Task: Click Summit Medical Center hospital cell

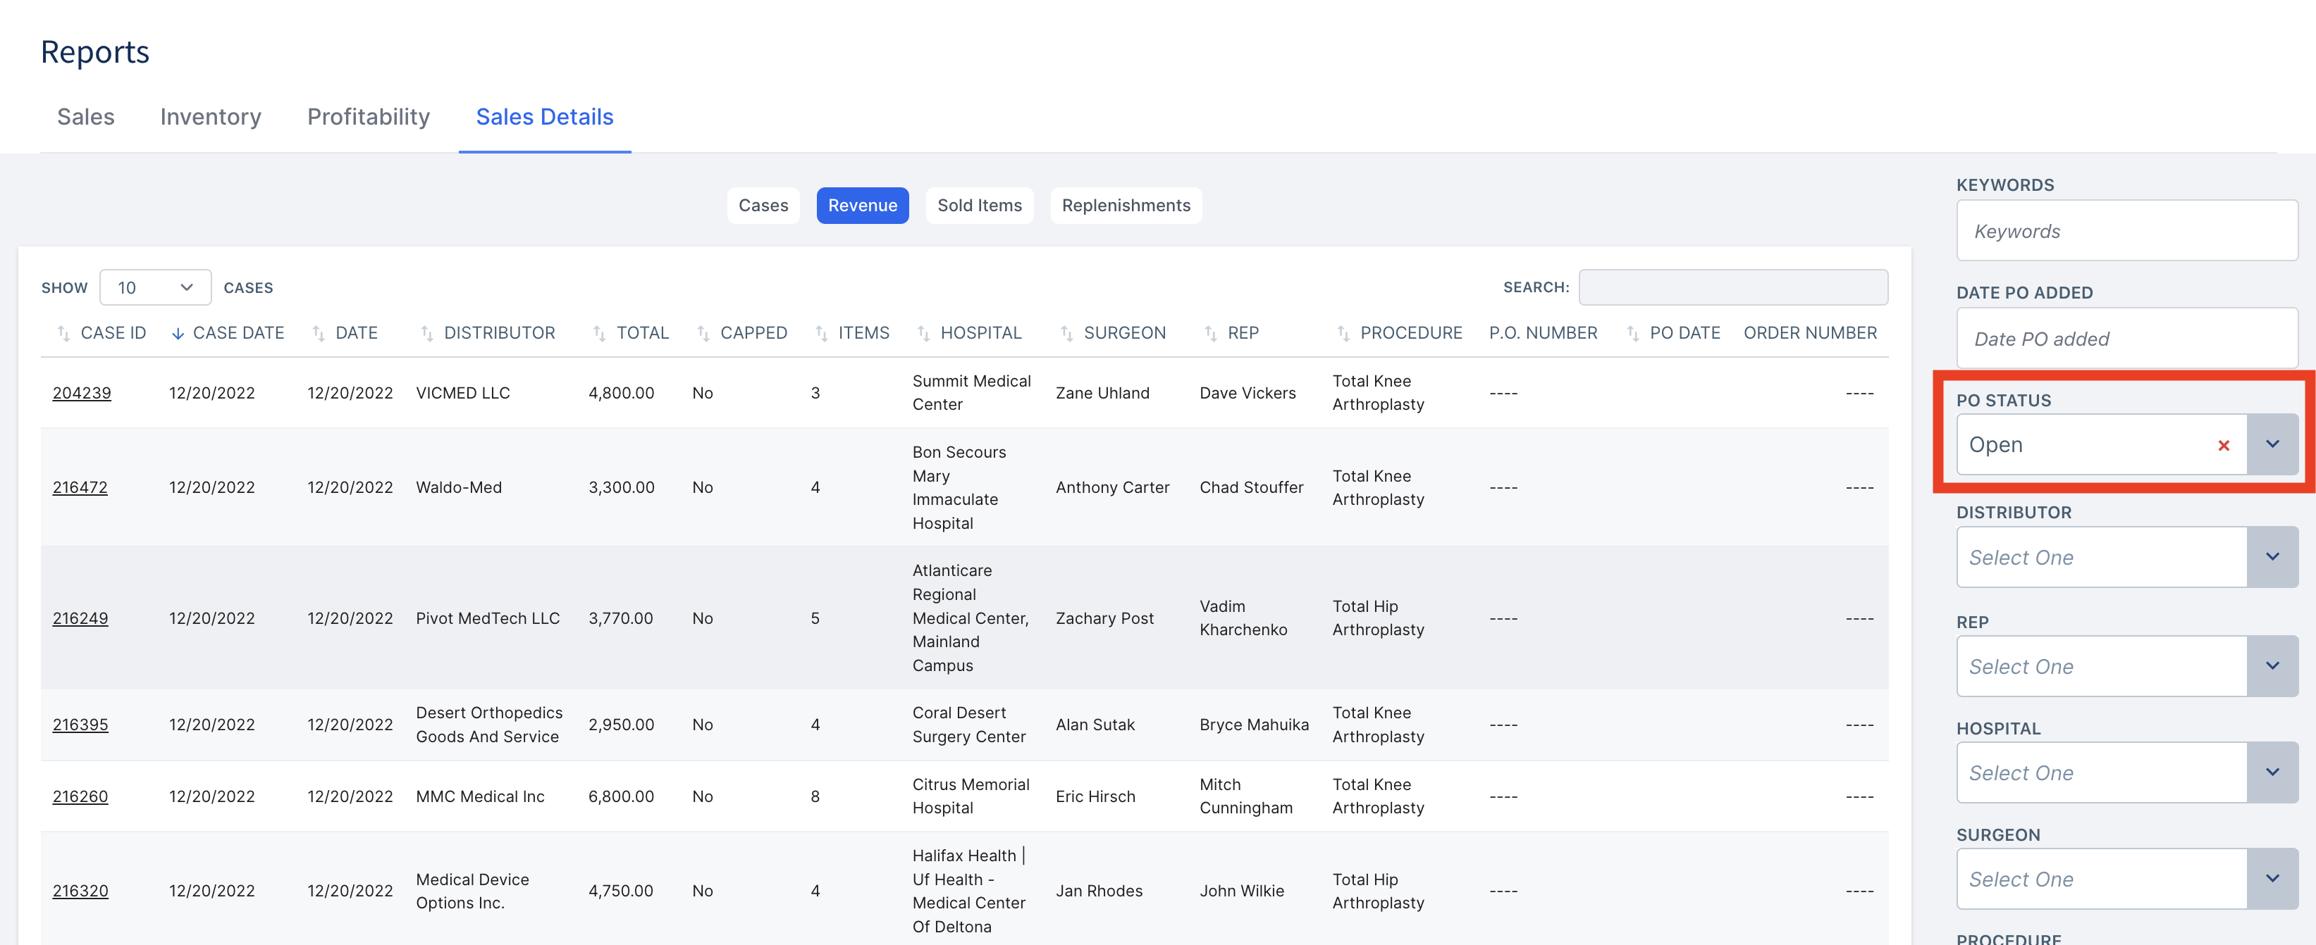Action: pos(971,392)
